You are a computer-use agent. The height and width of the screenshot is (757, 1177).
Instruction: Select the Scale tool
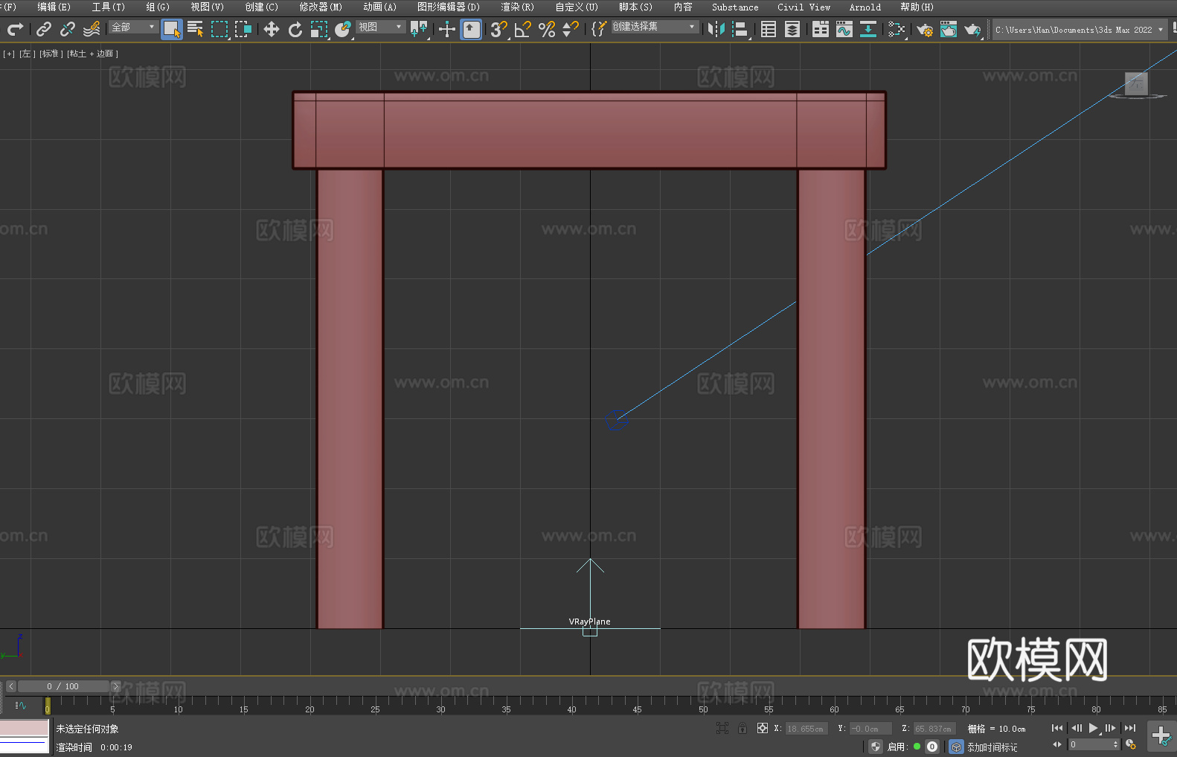pyautogui.click(x=319, y=29)
